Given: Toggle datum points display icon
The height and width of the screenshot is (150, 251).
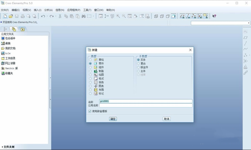Looking at the screenshot, I should pyautogui.click(x=194, y=16).
